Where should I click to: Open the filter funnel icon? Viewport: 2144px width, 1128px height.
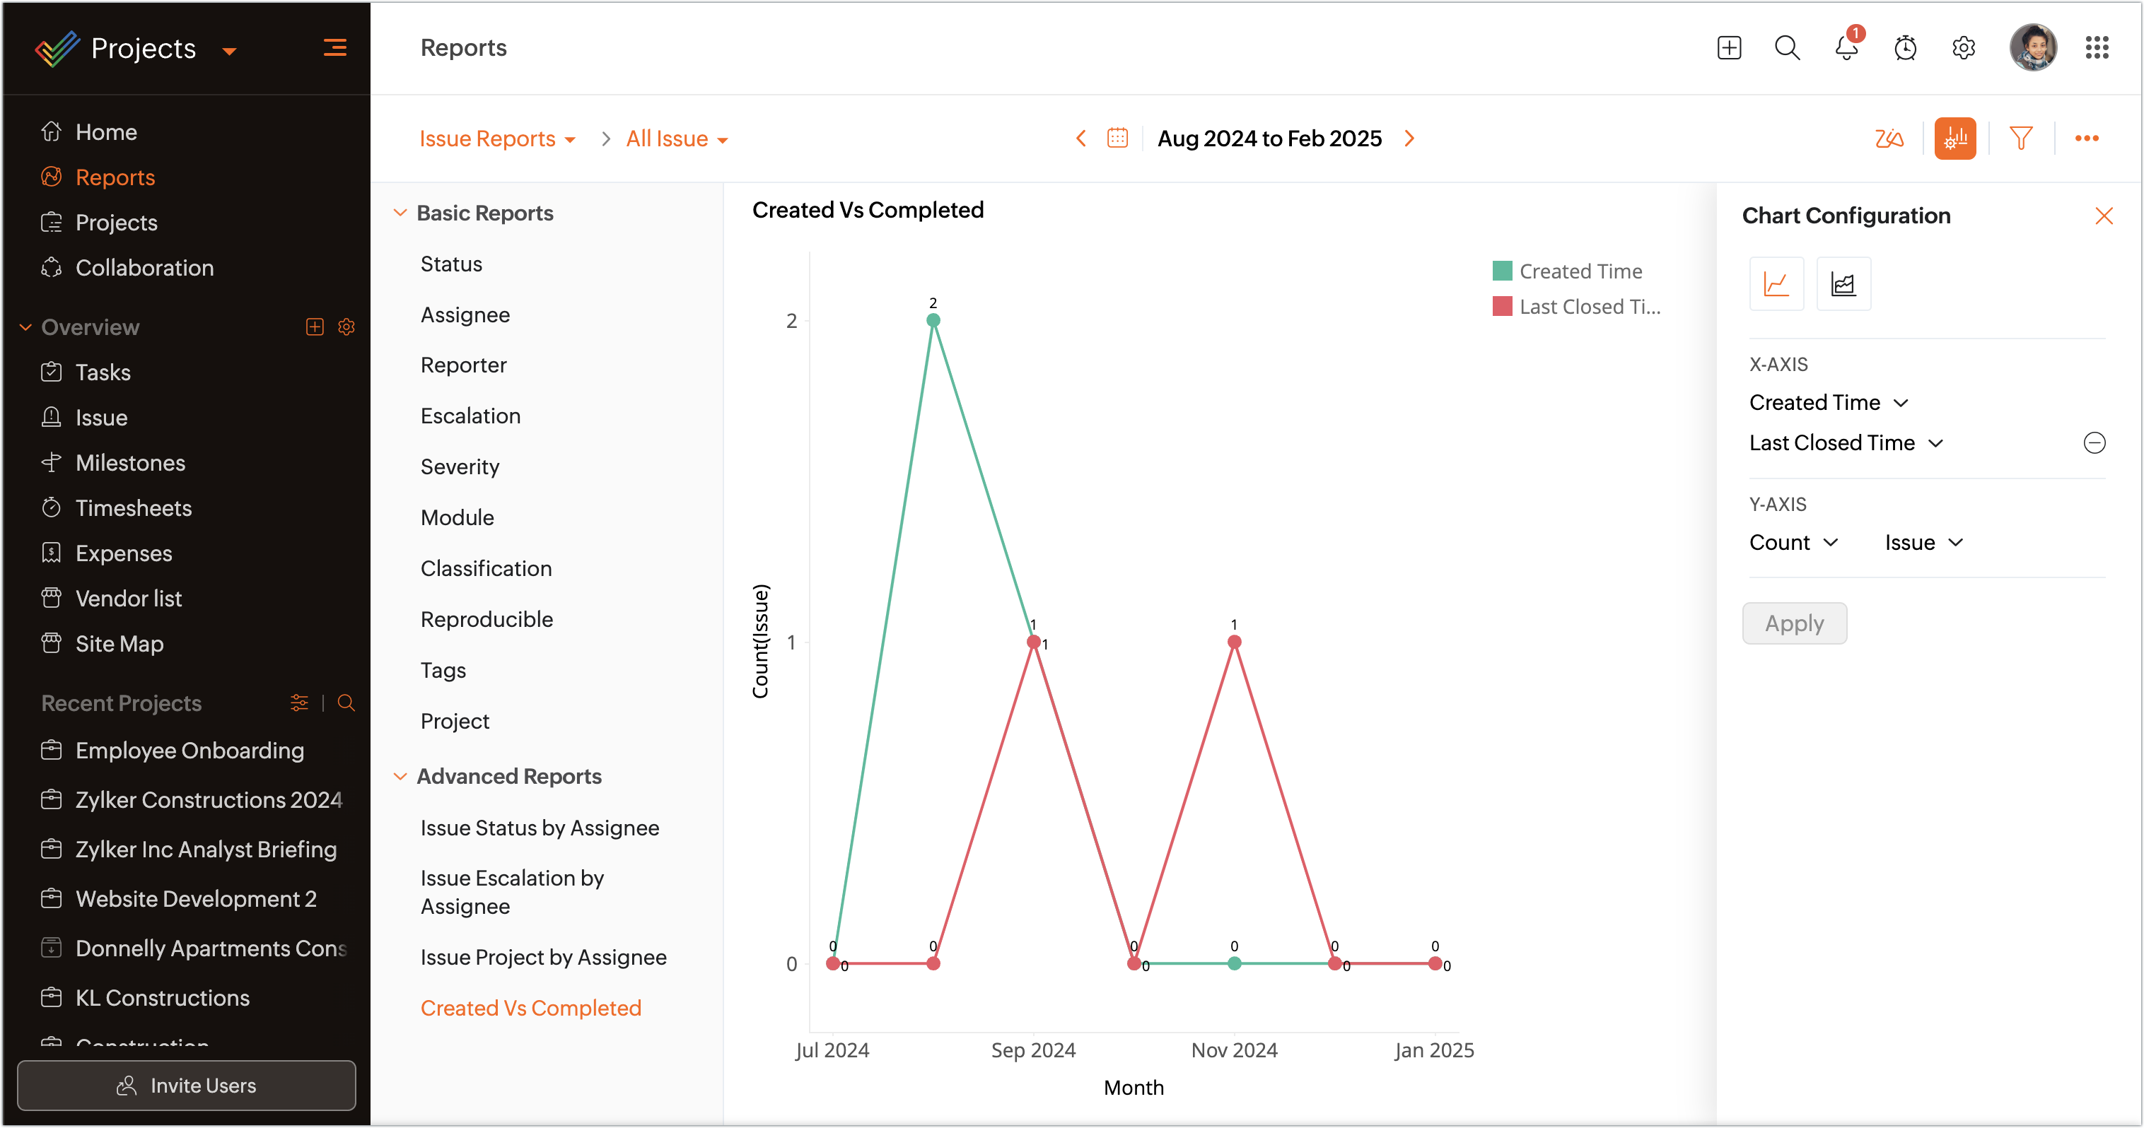pyautogui.click(x=2021, y=138)
